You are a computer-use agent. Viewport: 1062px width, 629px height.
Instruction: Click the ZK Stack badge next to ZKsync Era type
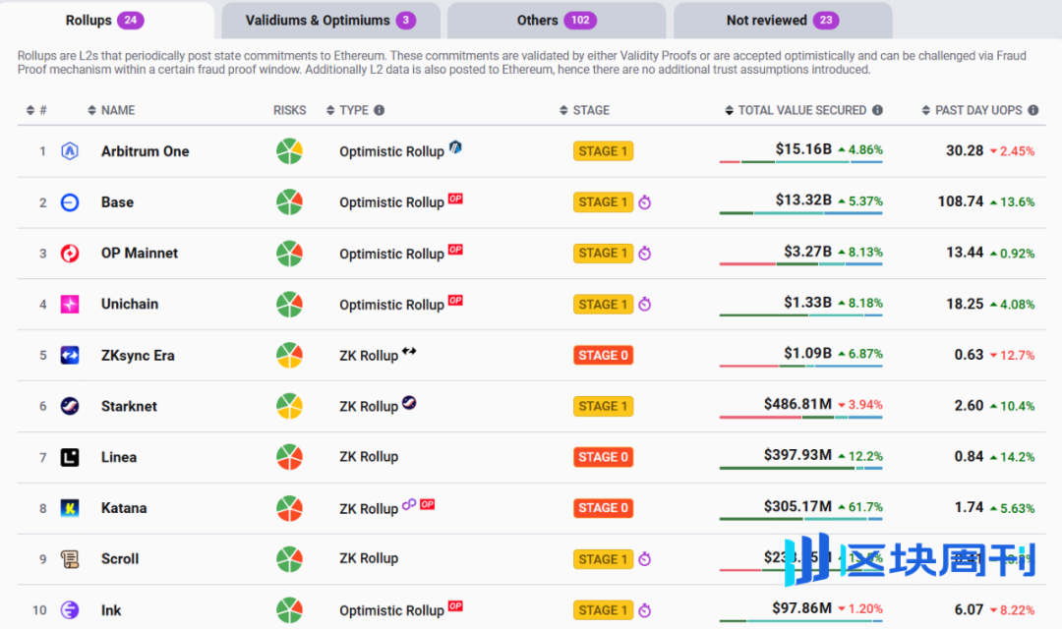[409, 351]
